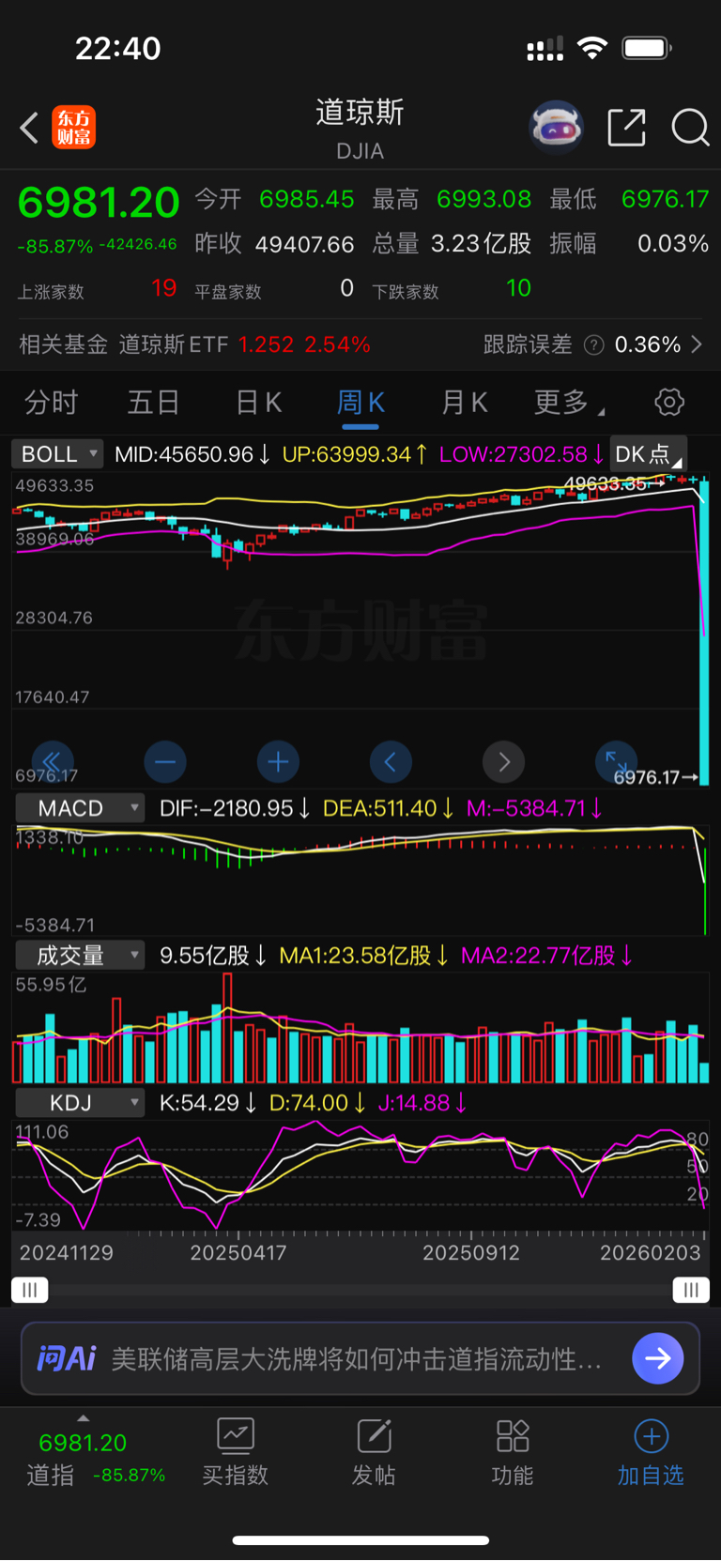
Task: Open the 功能 grid icon
Action: 513,1435
